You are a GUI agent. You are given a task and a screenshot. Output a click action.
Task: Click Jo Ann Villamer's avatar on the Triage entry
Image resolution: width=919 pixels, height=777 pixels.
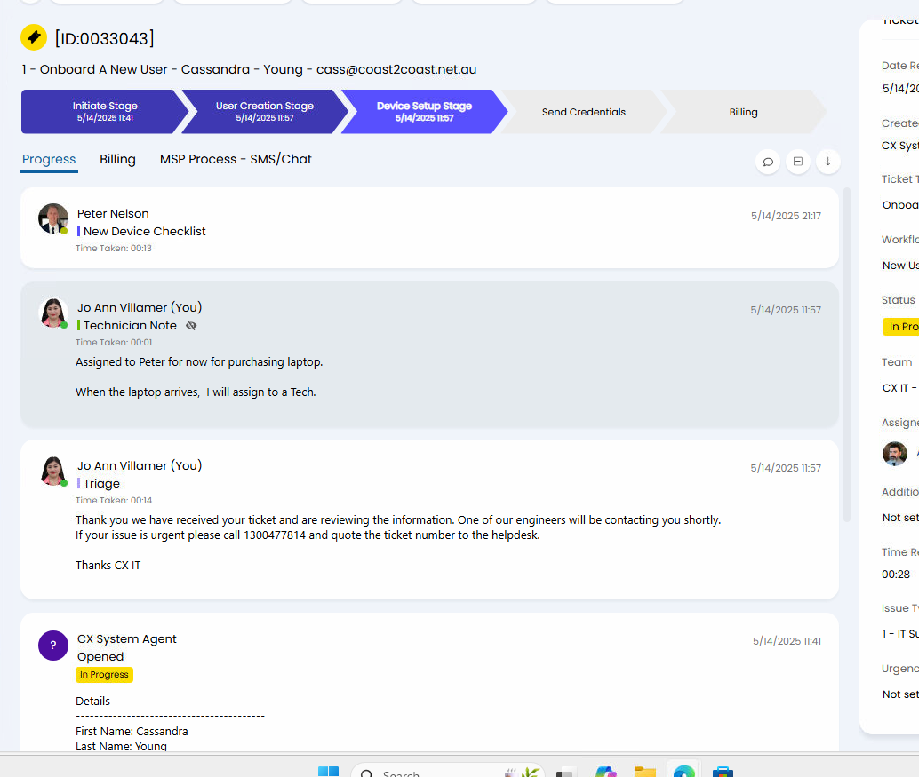click(53, 471)
